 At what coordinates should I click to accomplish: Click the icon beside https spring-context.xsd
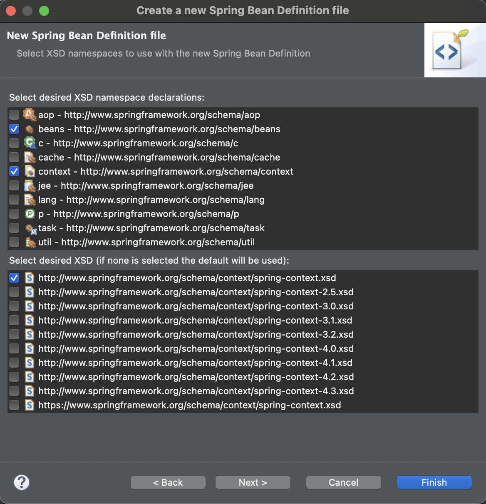click(30, 405)
